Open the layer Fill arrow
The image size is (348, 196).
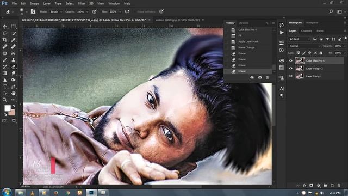pos(345,53)
